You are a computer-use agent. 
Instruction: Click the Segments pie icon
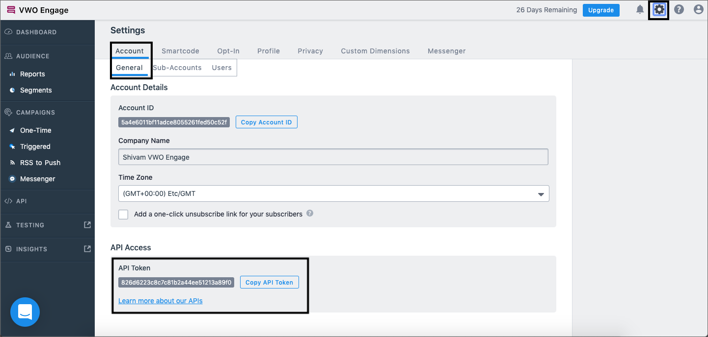pos(12,90)
